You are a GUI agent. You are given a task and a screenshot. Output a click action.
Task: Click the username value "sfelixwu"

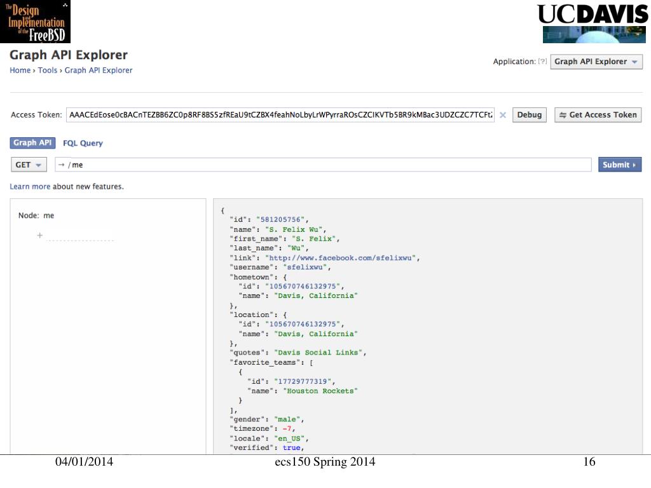pos(305,268)
